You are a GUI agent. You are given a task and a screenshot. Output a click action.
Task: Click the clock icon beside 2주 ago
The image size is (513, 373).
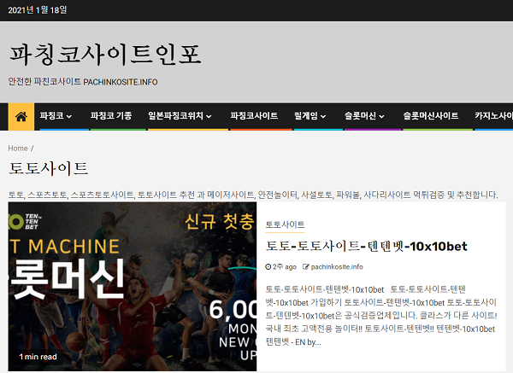pyautogui.click(x=268, y=267)
